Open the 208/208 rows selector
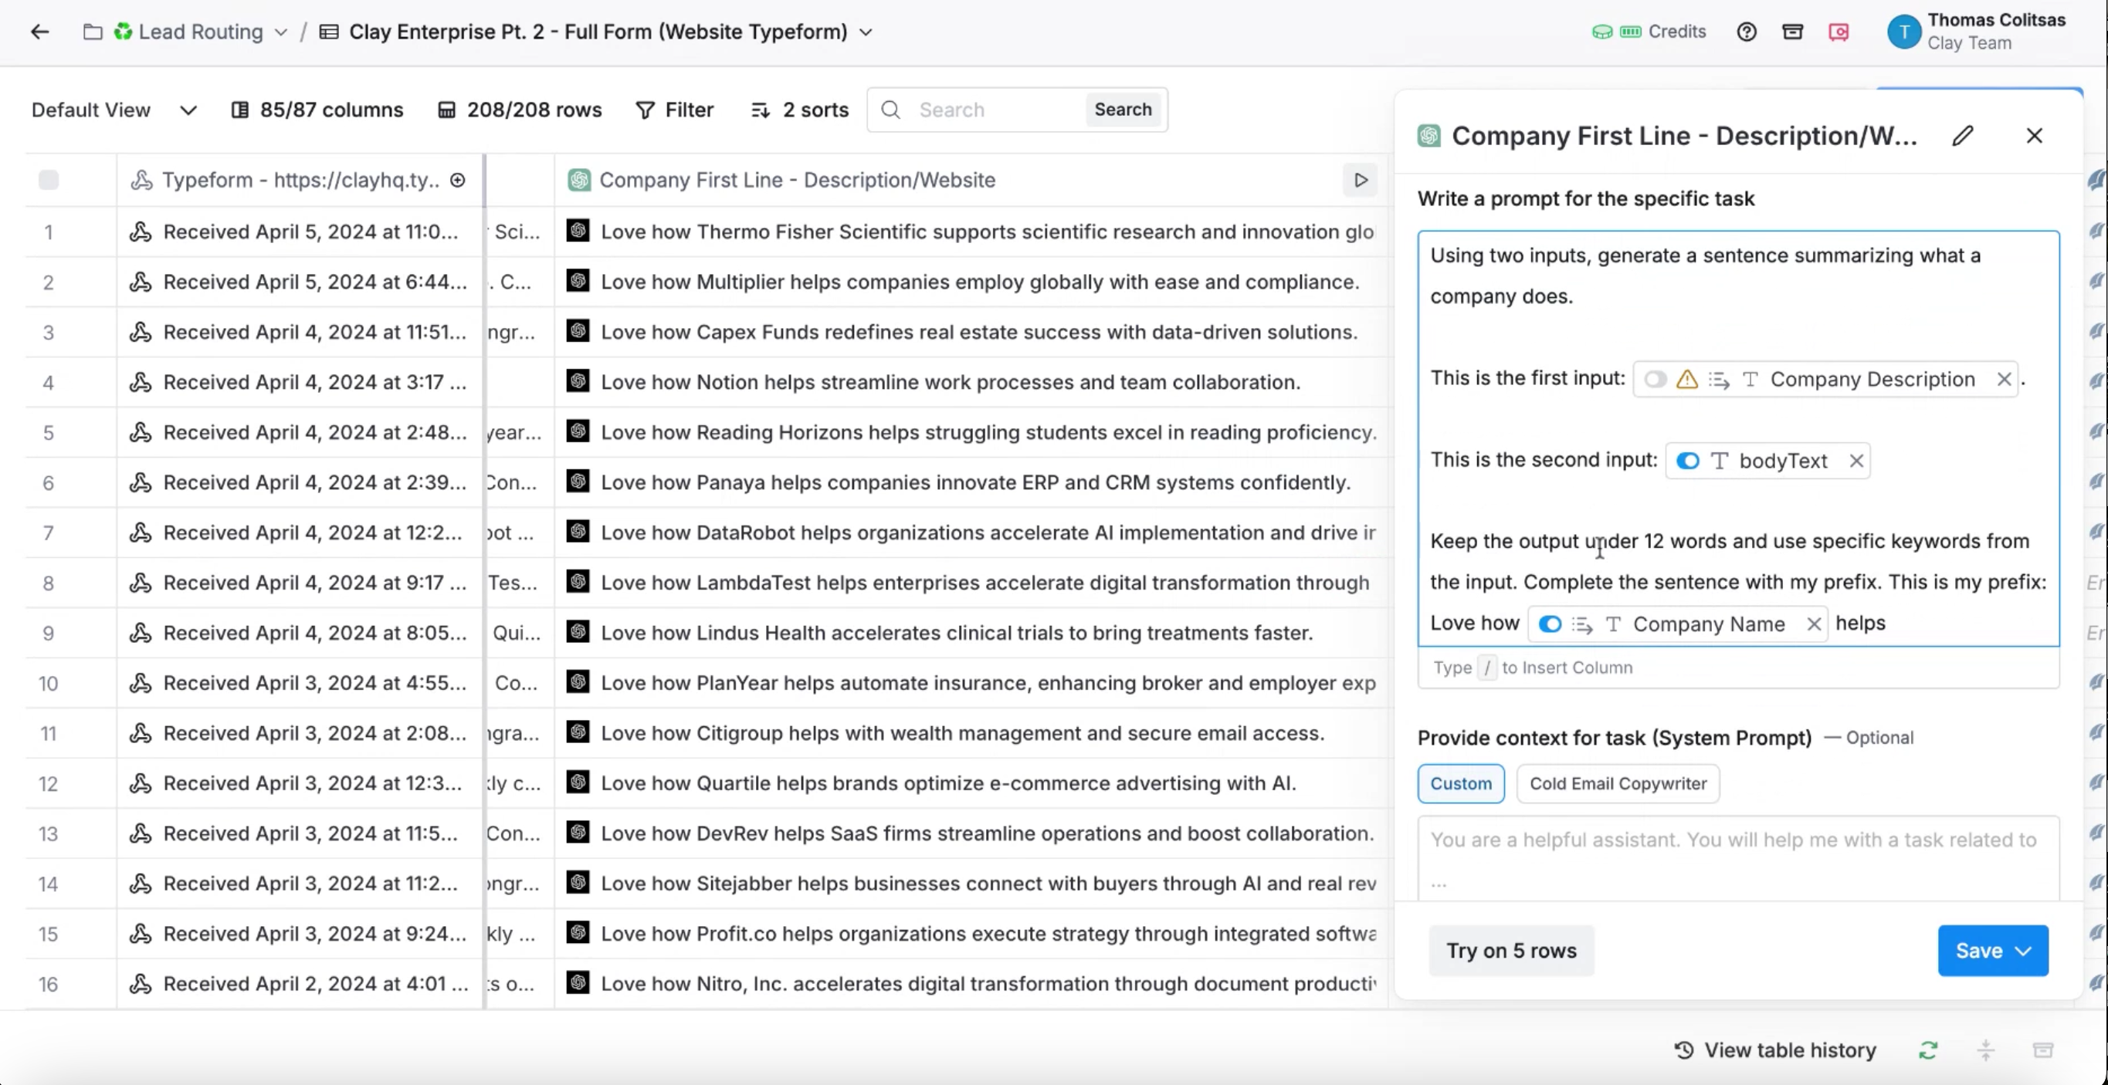The height and width of the screenshot is (1085, 2108). [520, 110]
